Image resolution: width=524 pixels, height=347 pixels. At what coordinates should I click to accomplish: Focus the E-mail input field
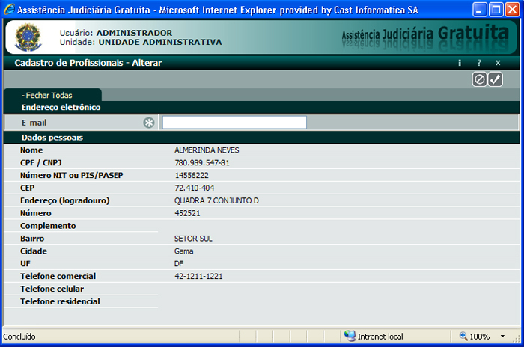pyautogui.click(x=234, y=123)
